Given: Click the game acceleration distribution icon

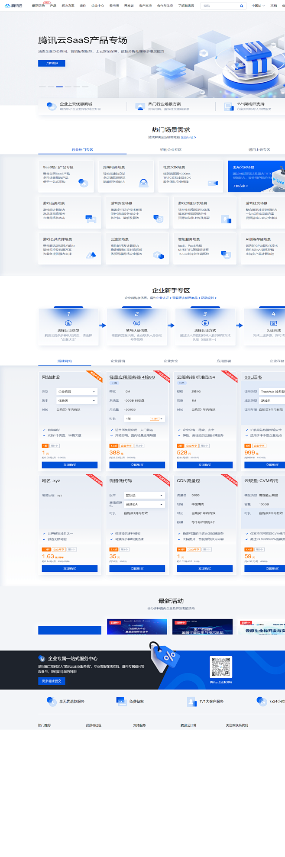Looking at the screenshot, I should click(226, 219).
